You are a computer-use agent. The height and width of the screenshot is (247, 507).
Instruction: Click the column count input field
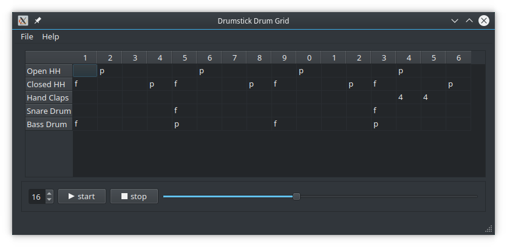(36, 197)
